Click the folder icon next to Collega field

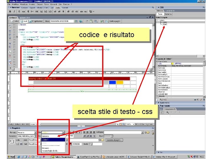click(148, 132)
